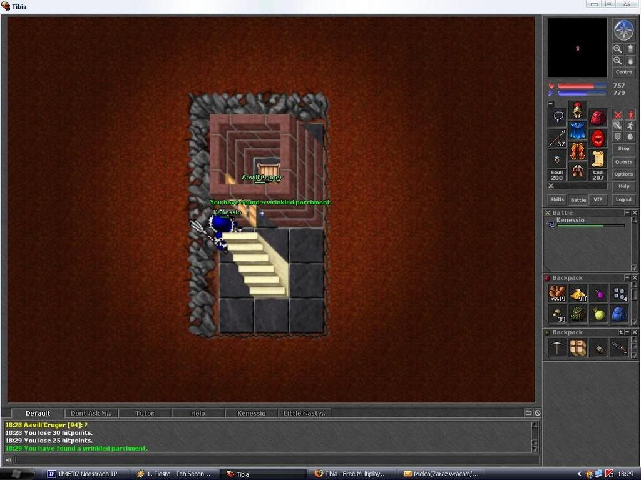Go up one container level in second Backpack
The width and height of the screenshot is (641, 480).
(620, 332)
